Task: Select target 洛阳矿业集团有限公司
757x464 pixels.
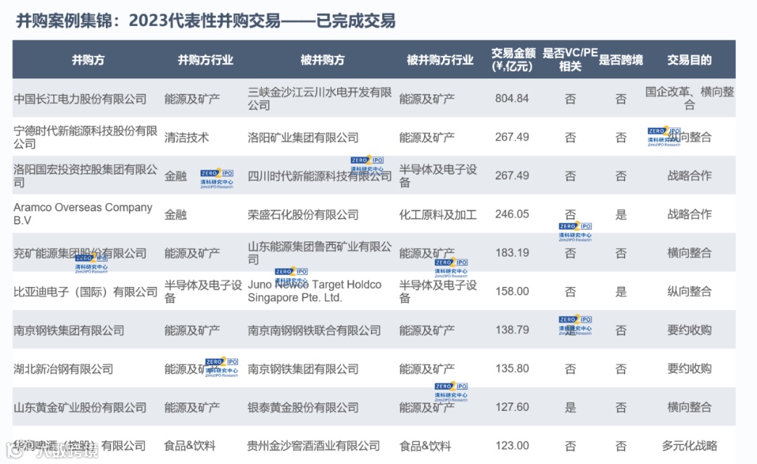Action: (x=304, y=137)
